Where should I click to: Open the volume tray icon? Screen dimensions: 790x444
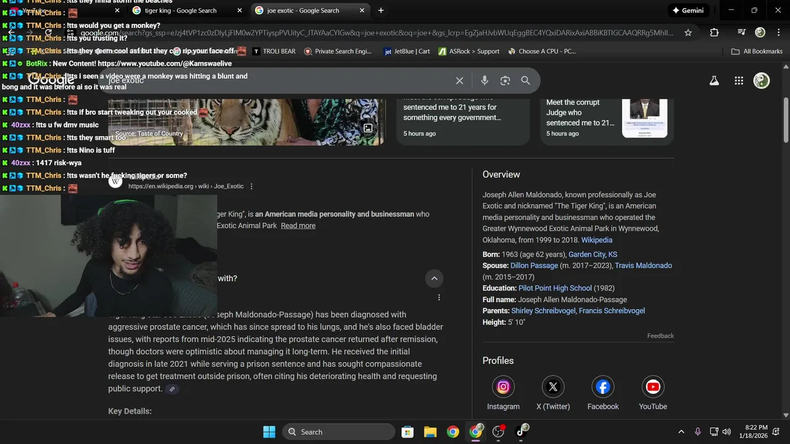tap(726, 432)
